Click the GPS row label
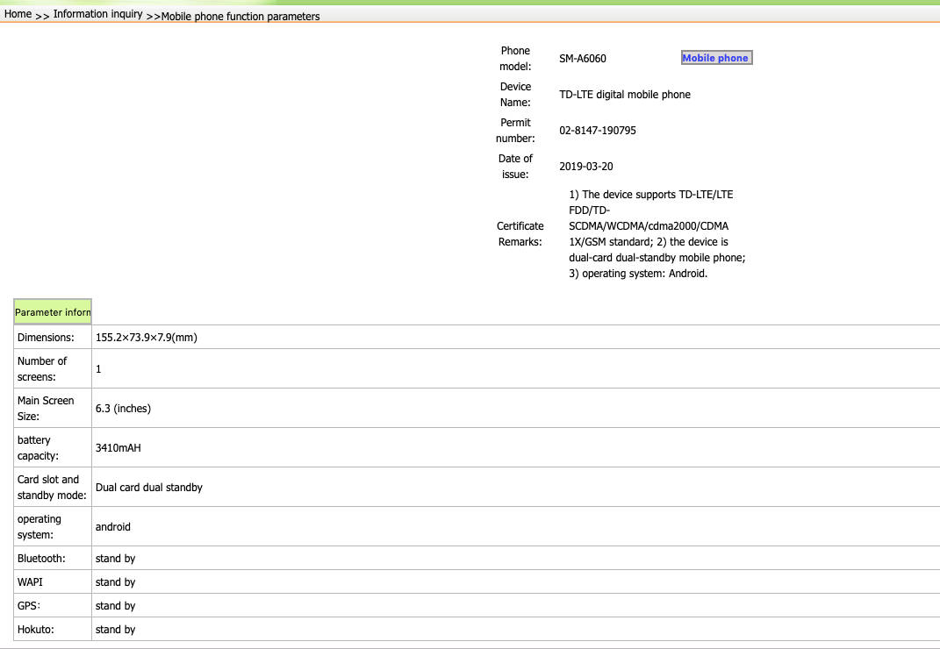940x649 pixels. [28, 606]
